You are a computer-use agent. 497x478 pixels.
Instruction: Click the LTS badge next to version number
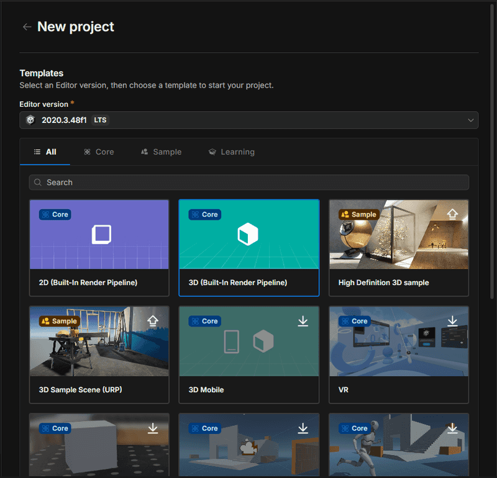point(100,120)
